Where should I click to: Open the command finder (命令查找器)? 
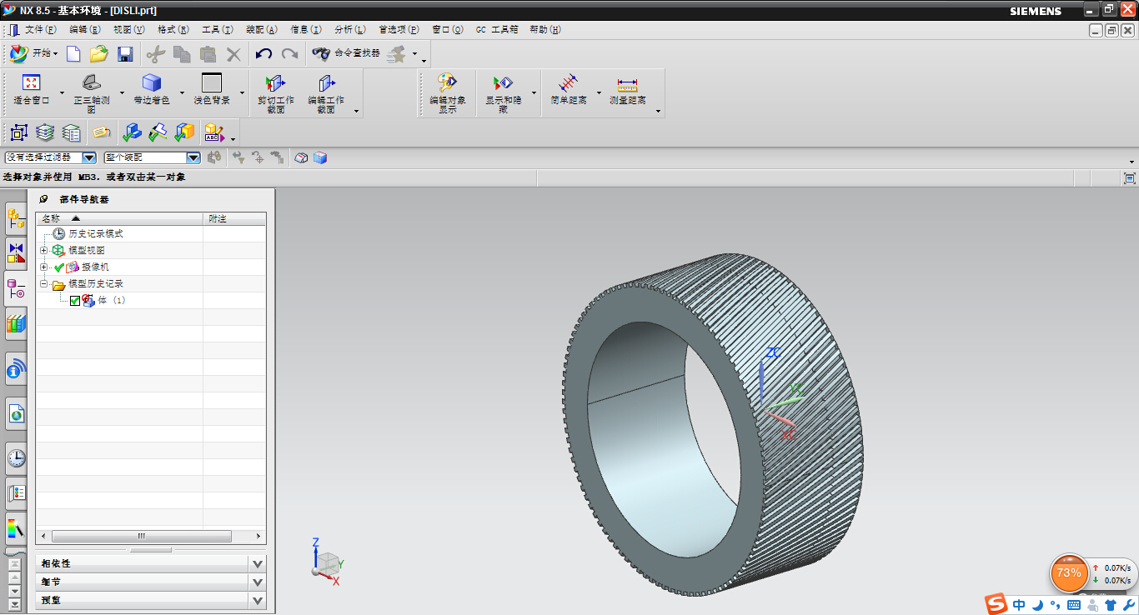(x=345, y=53)
